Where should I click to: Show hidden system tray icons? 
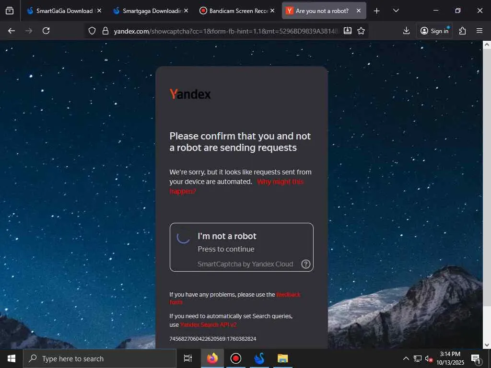tap(406, 358)
